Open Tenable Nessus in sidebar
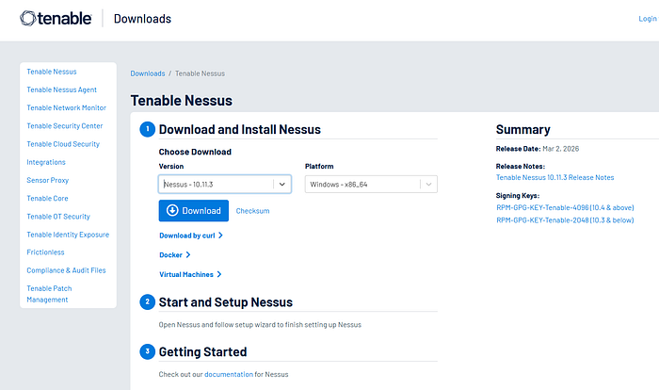The width and height of the screenshot is (659, 390). point(52,72)
